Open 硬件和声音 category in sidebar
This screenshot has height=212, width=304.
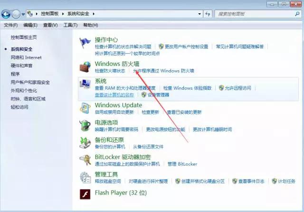[21, 65]
